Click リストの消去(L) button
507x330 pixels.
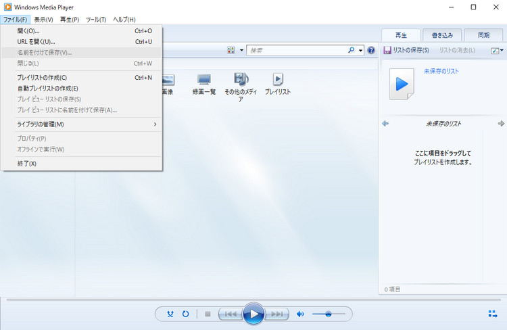[457, 50]
